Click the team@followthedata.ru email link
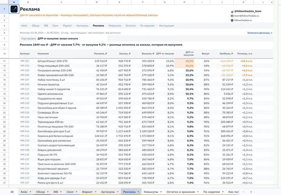The image size is (281, 195). tap(247, 16)
